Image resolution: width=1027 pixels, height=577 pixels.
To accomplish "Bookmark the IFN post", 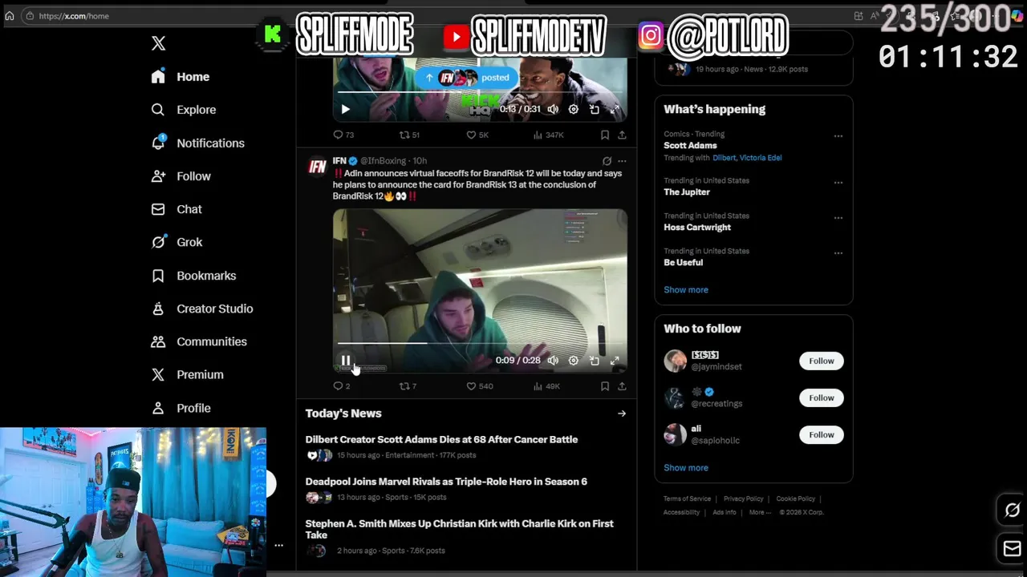I will tap(605, 386).
